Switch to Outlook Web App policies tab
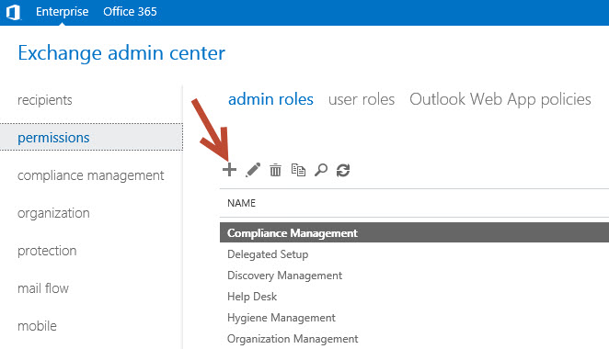This screenshot has height=349, width=609. (x=500, y=99)
